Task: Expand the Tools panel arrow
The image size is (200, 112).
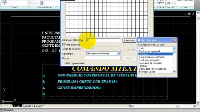Action: [x=164, y=7]
